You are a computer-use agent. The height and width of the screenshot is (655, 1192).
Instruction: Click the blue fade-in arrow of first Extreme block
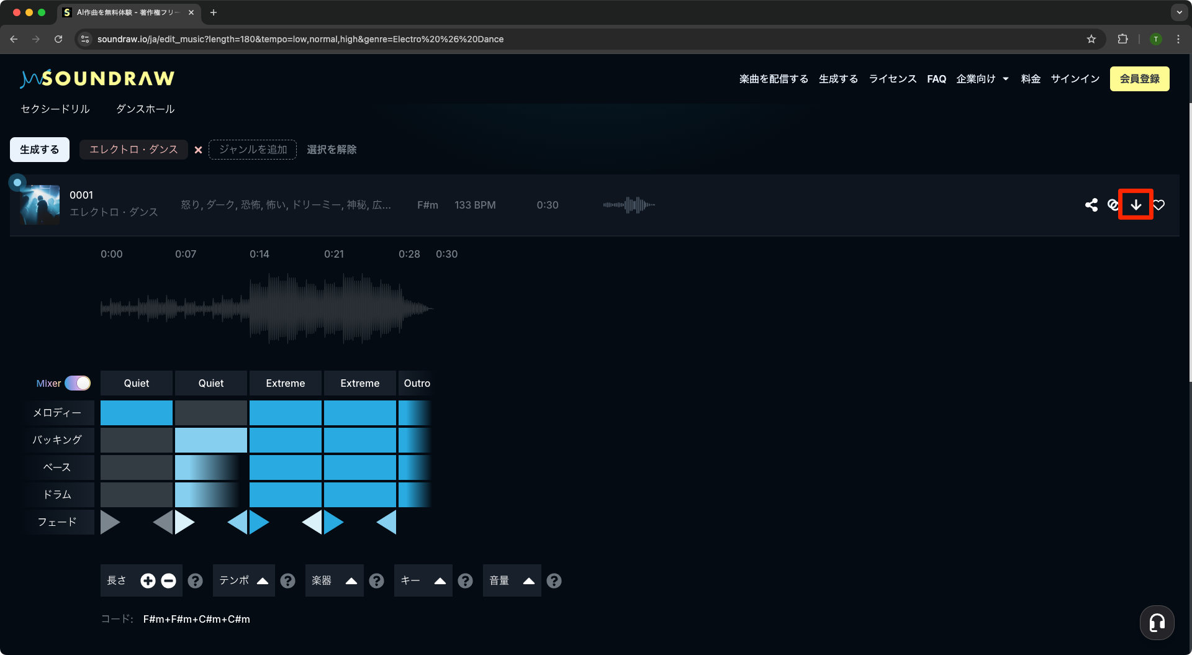(260, 522)
